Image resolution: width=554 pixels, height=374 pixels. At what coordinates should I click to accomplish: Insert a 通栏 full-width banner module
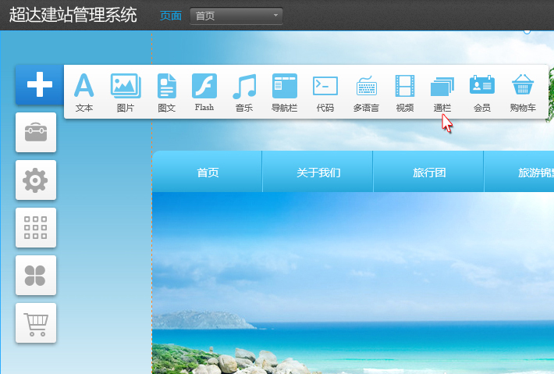click(442, 93)
